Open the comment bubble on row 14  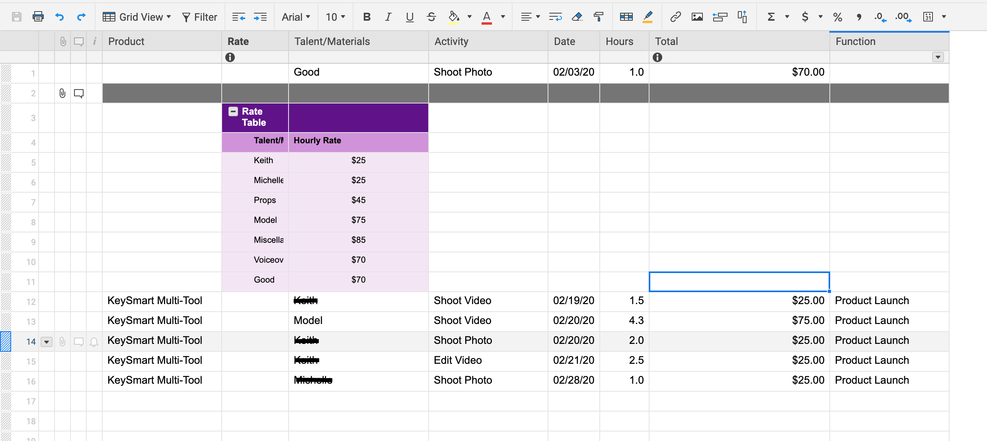pos(79,342)
